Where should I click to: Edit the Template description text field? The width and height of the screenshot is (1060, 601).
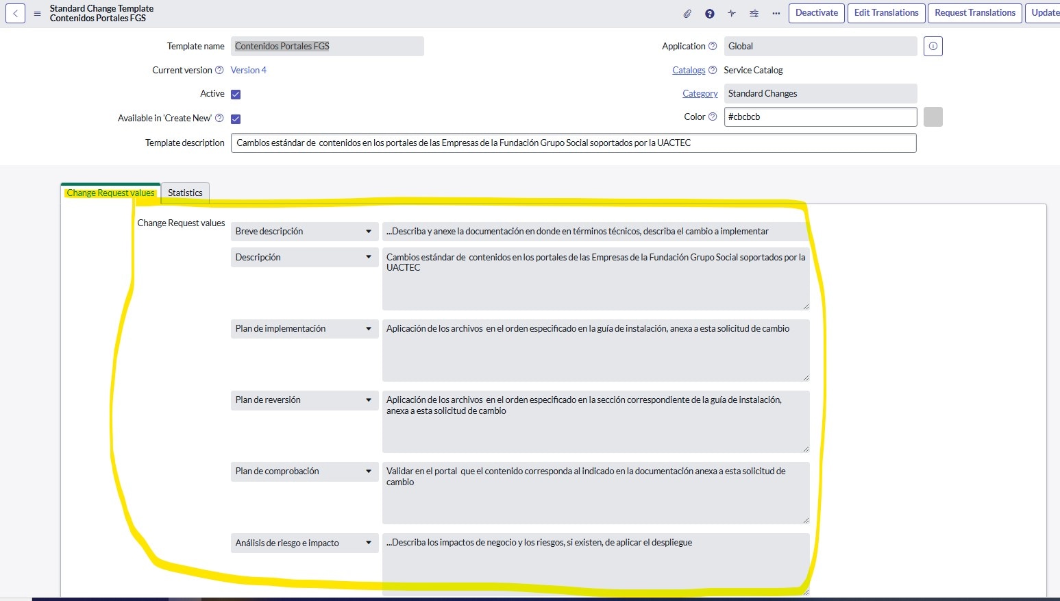tap(574, 143)
